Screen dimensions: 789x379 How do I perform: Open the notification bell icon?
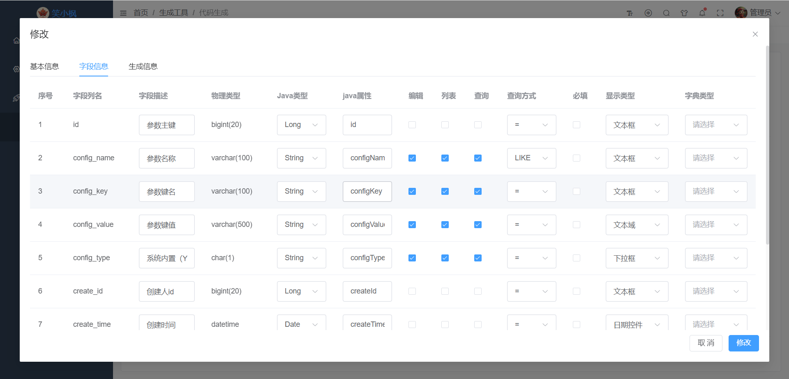pos(702,13)
